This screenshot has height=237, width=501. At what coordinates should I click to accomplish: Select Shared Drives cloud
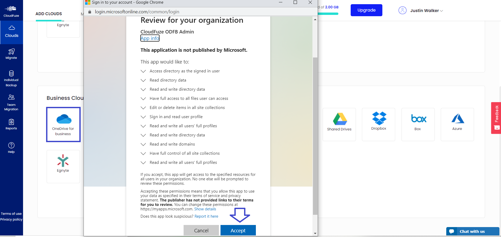[x=339, y=124]
